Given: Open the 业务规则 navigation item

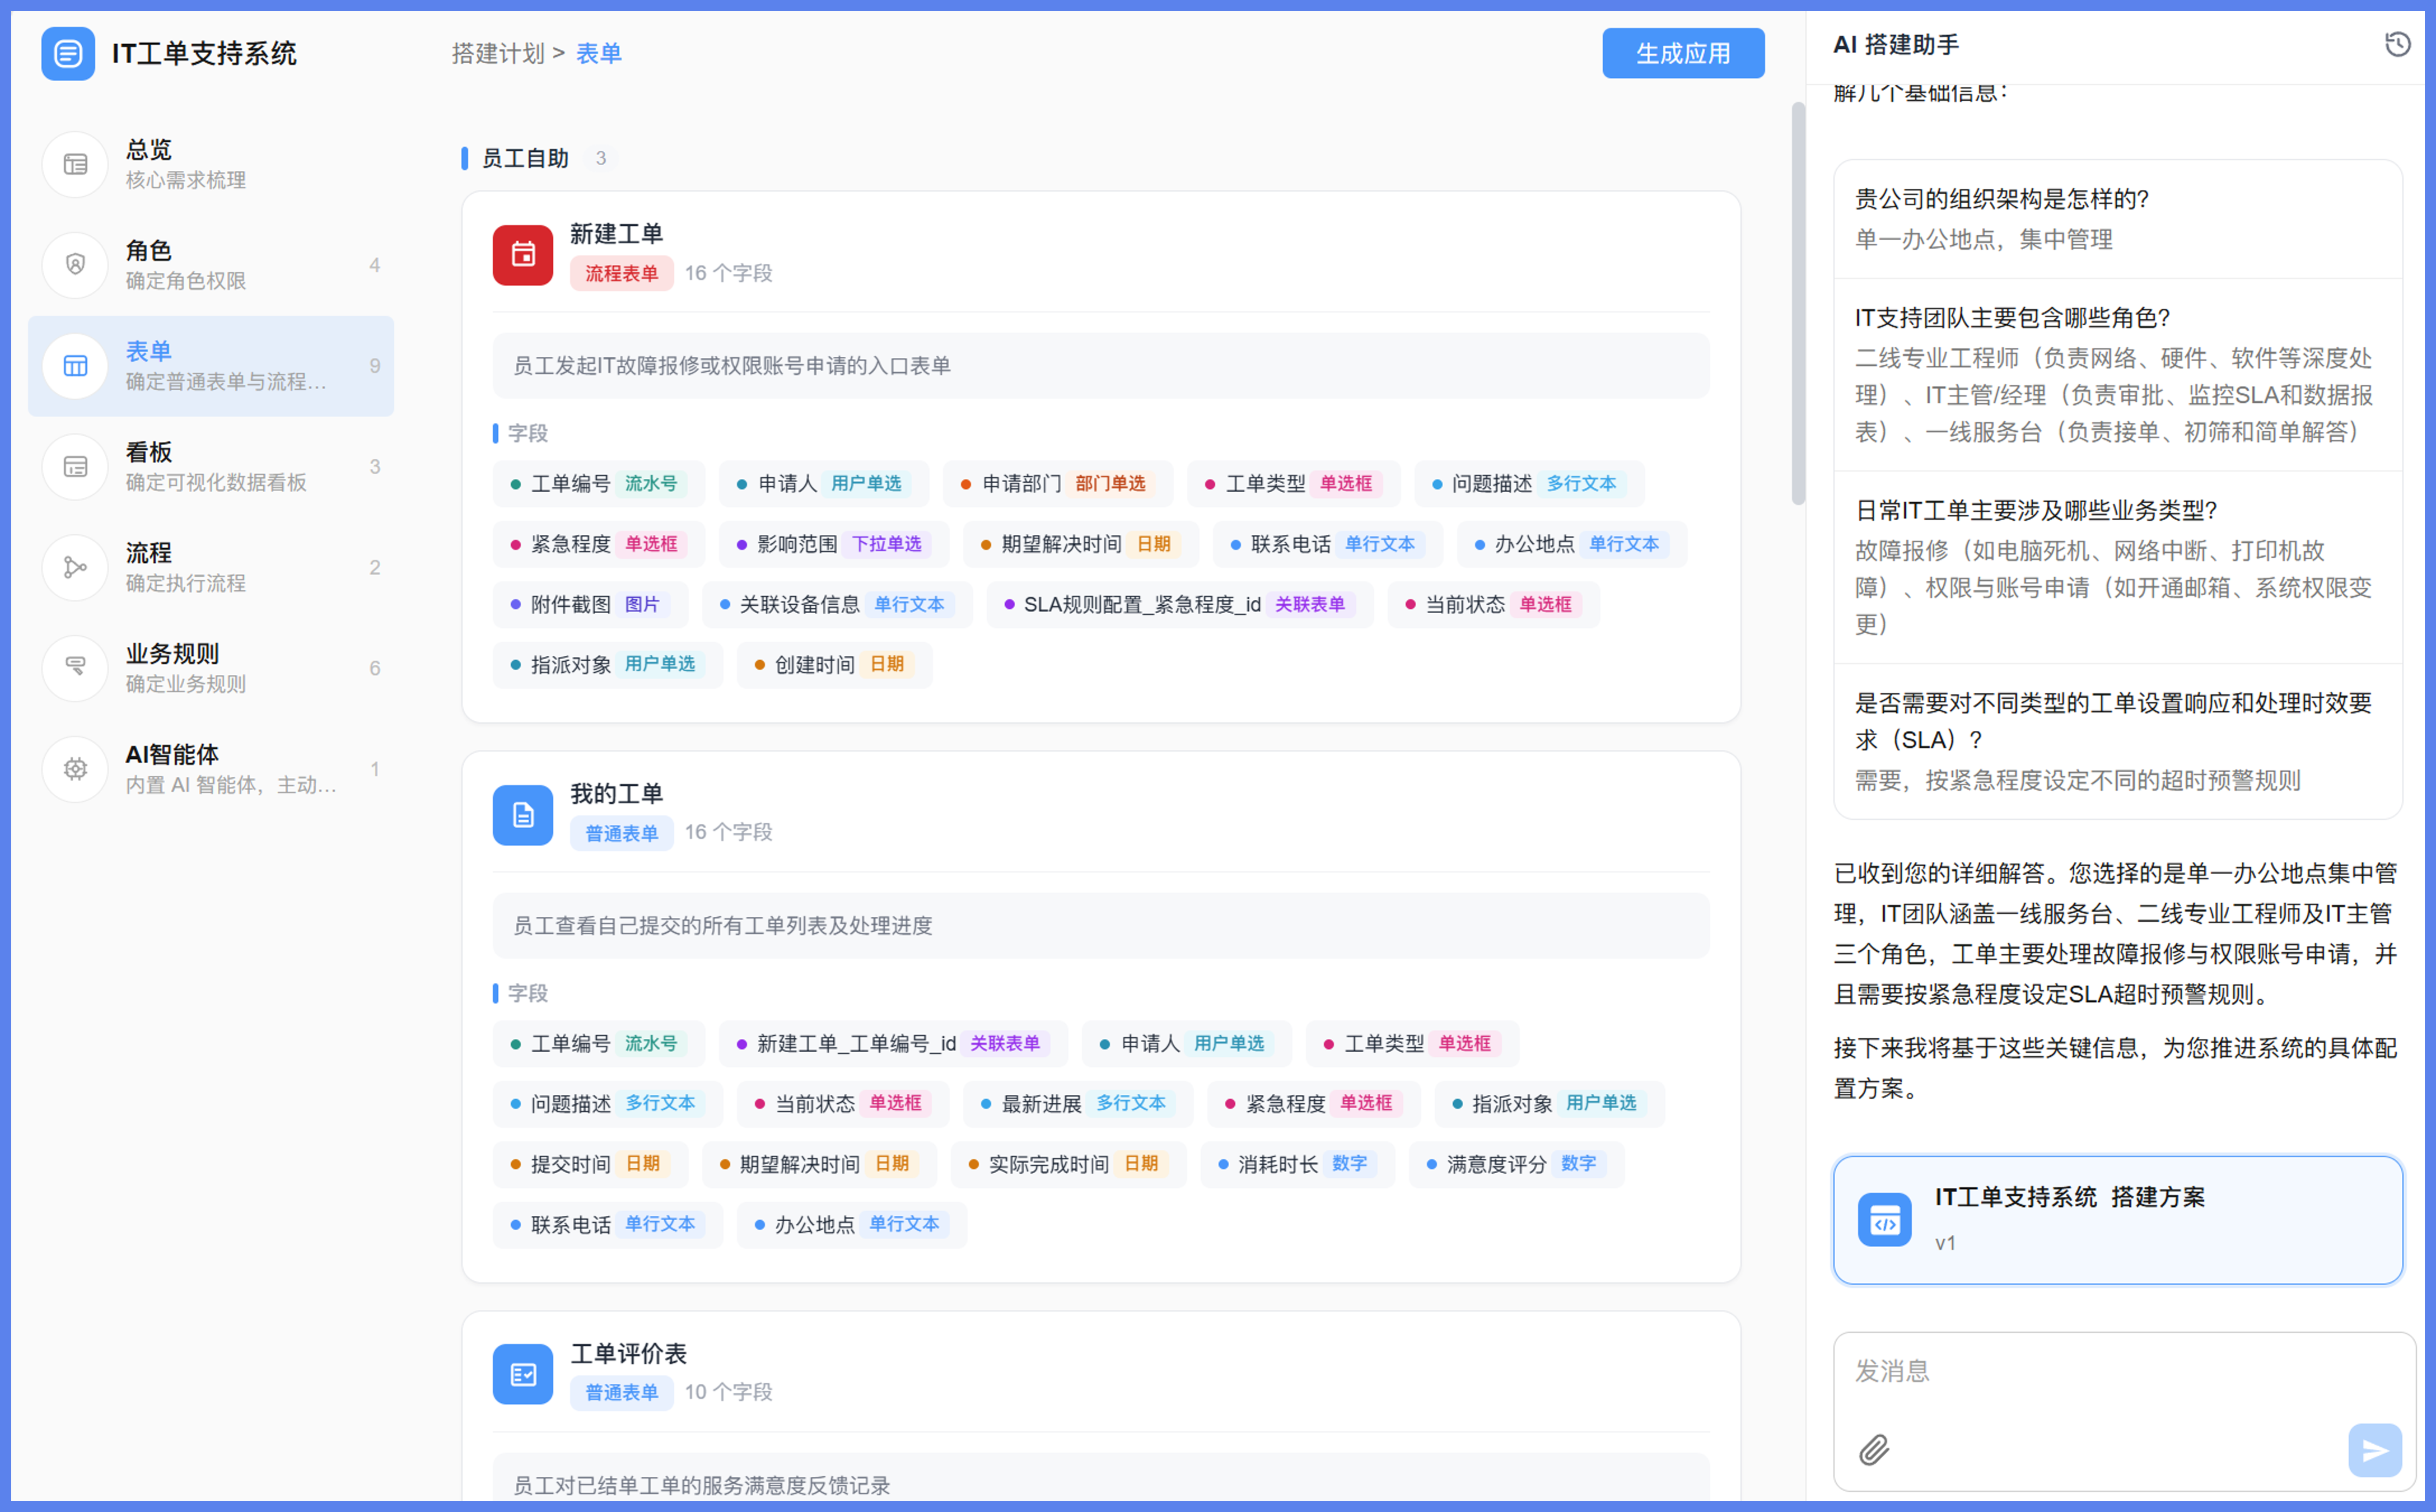Looking at the screenshot, I should [211, 668].
